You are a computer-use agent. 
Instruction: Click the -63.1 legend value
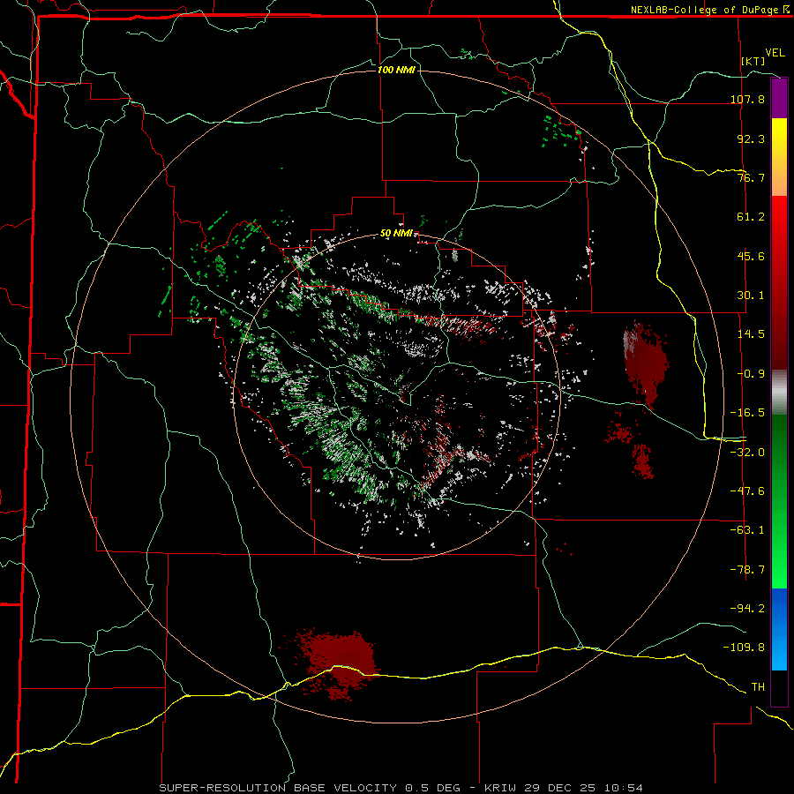click(747, 530)
